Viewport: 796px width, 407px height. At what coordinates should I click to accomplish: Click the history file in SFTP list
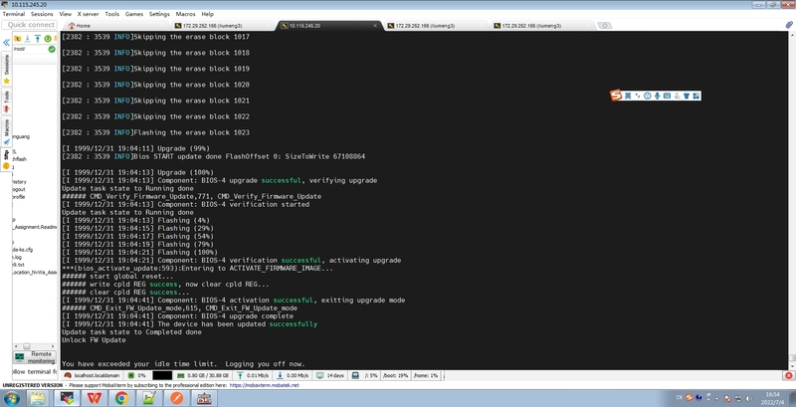tap(20, 182)
